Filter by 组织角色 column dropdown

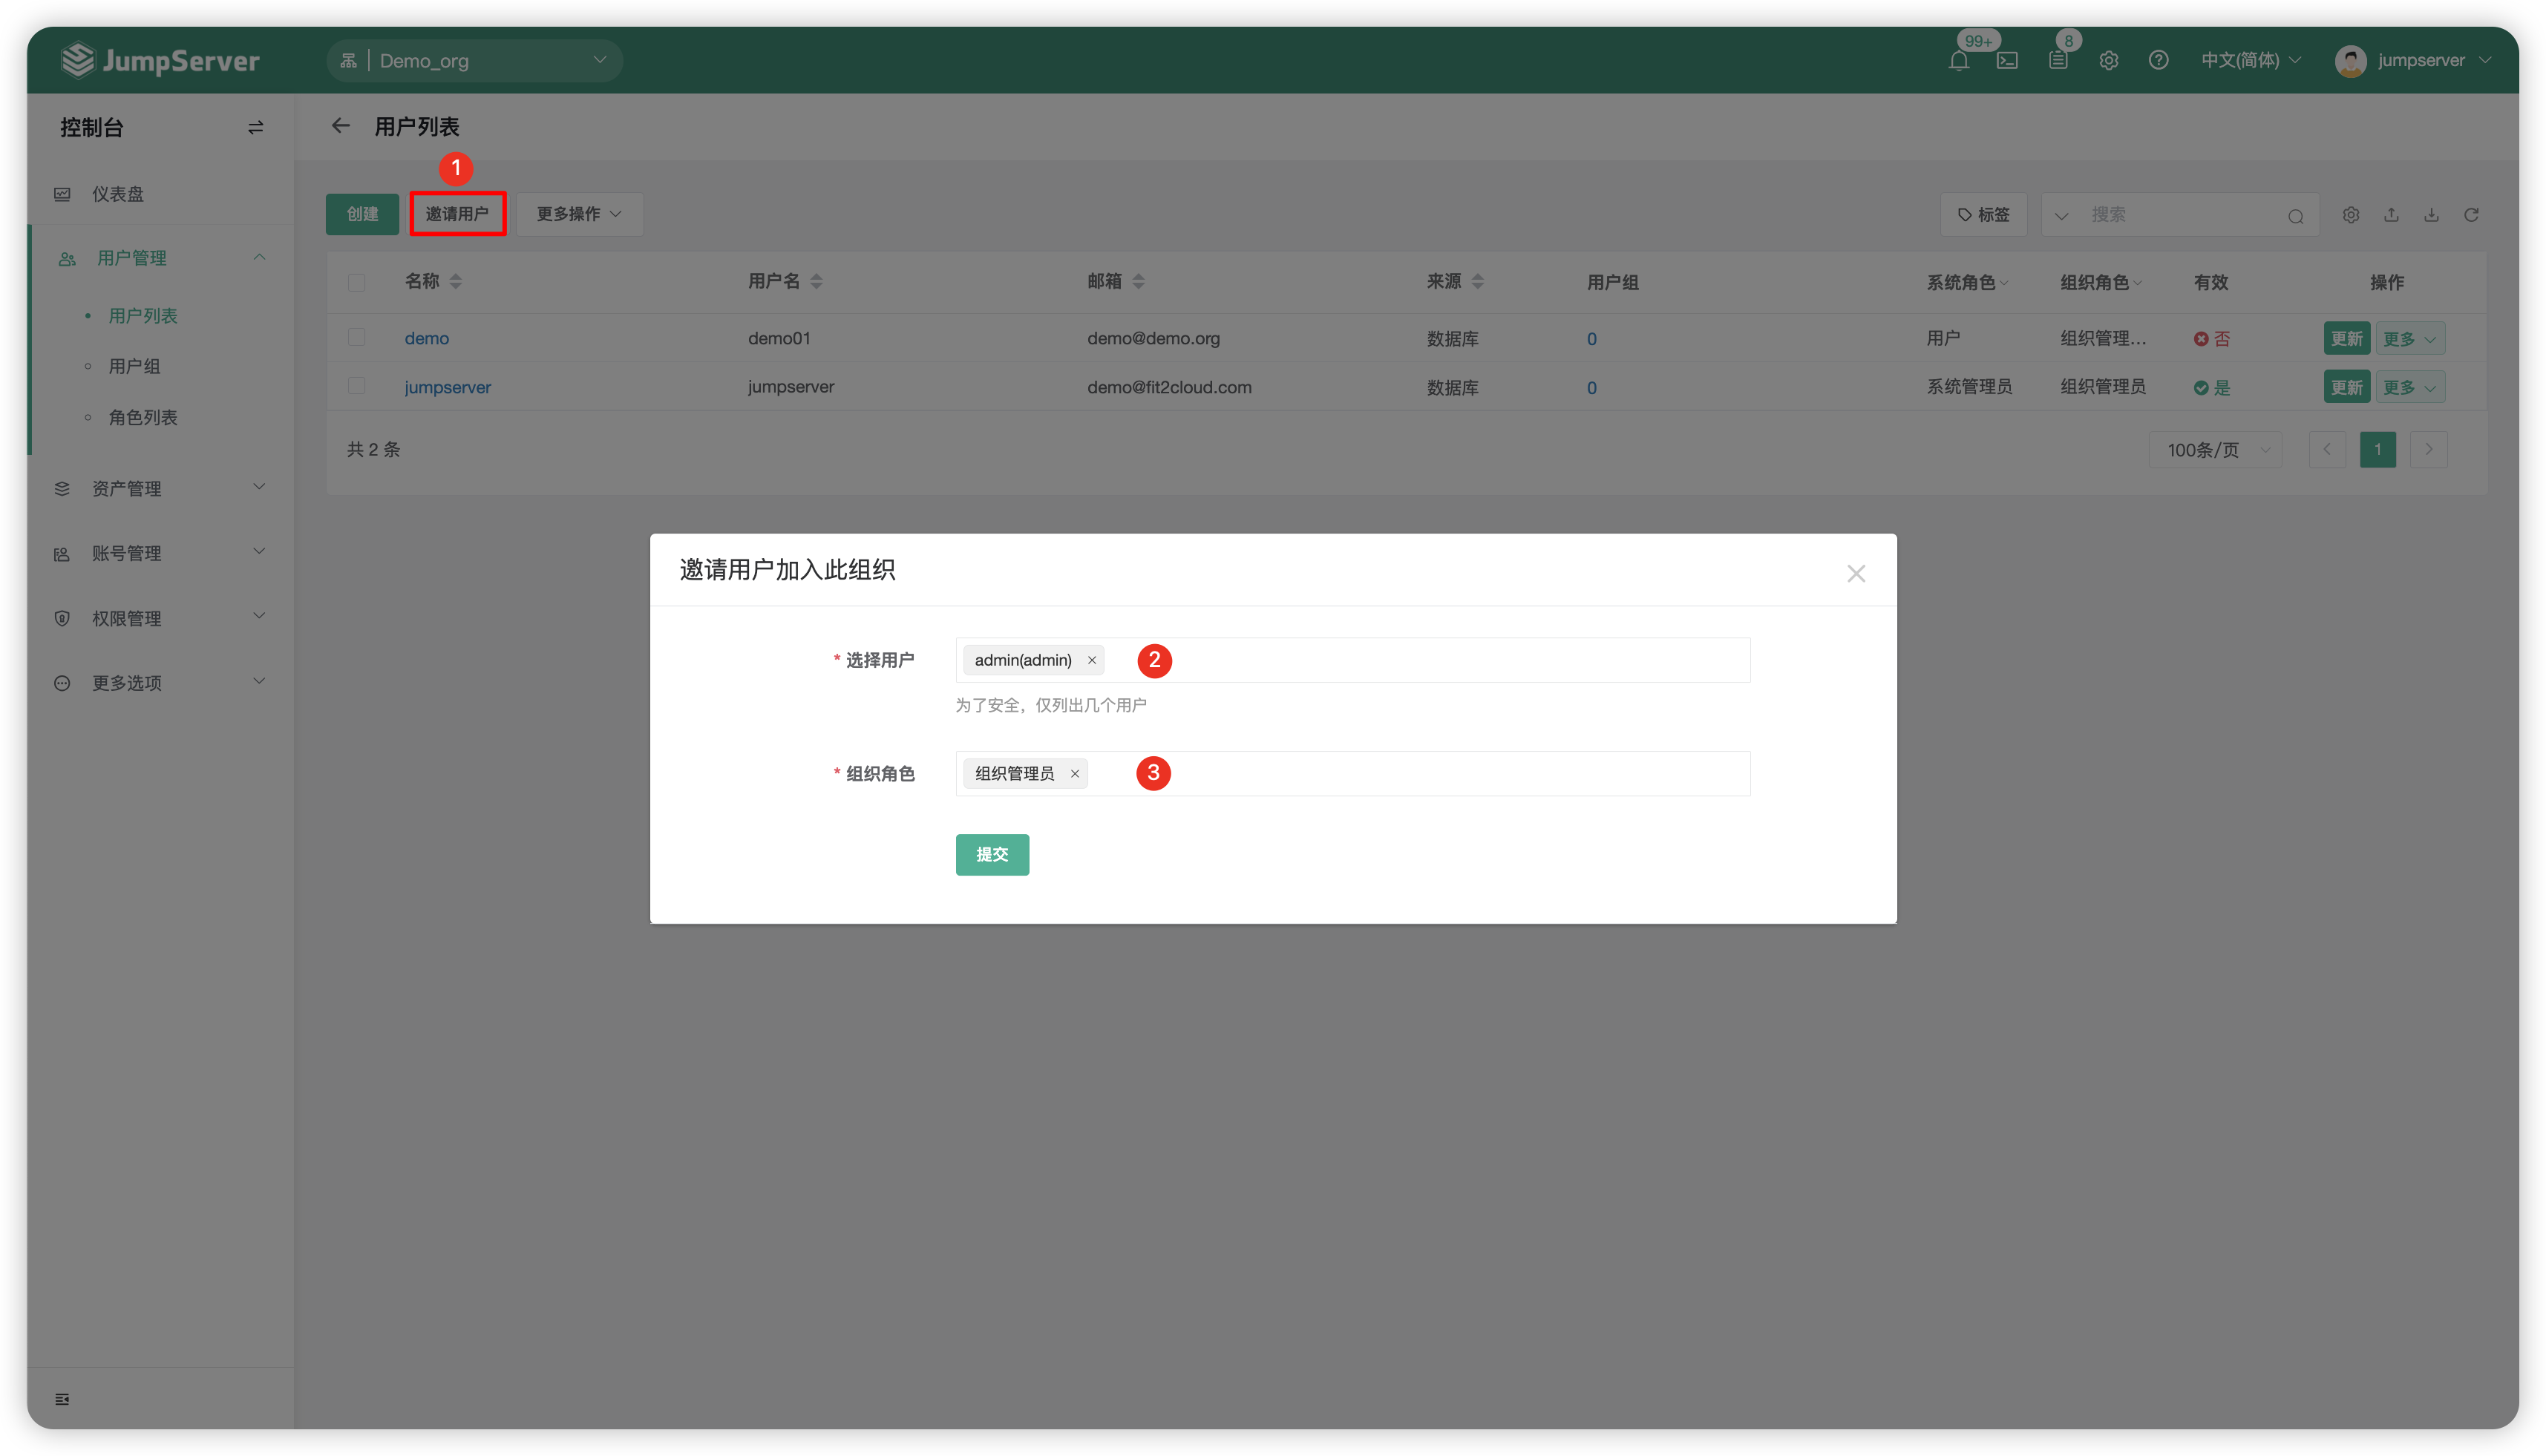tap(2100, 283)
